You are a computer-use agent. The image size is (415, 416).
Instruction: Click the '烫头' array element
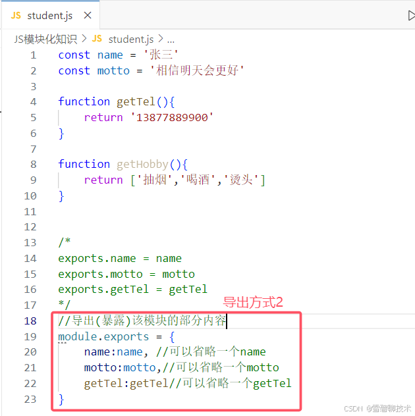pos(241,180)
